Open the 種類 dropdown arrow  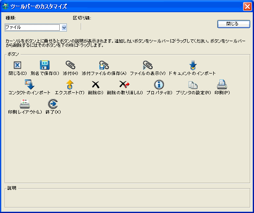coord(64,27)
